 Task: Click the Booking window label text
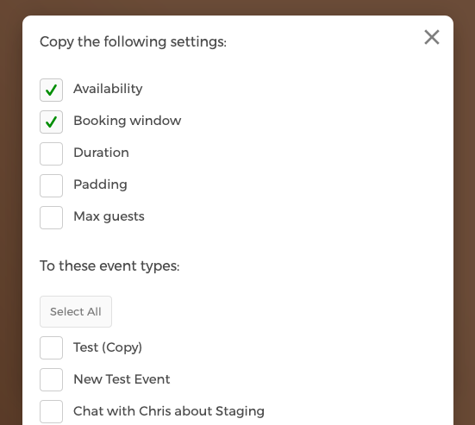coord(128,121)
